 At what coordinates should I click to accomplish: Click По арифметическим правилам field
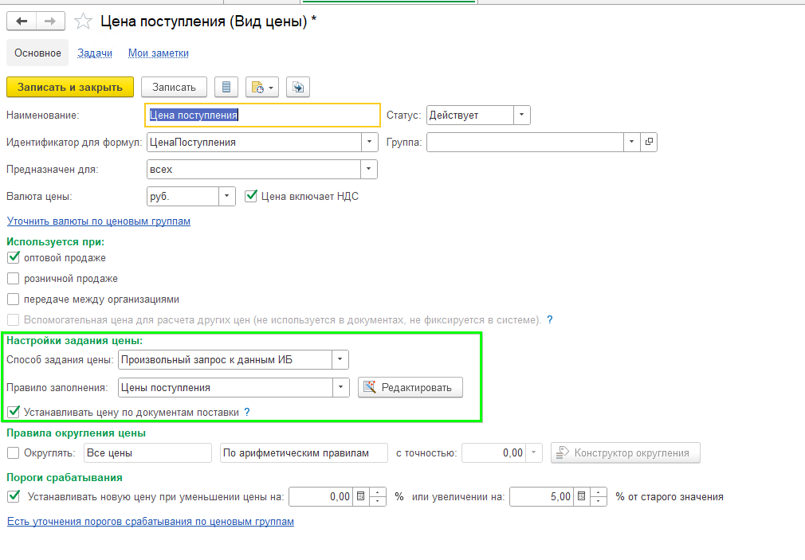pyautogui.click(x=304, y=452)
